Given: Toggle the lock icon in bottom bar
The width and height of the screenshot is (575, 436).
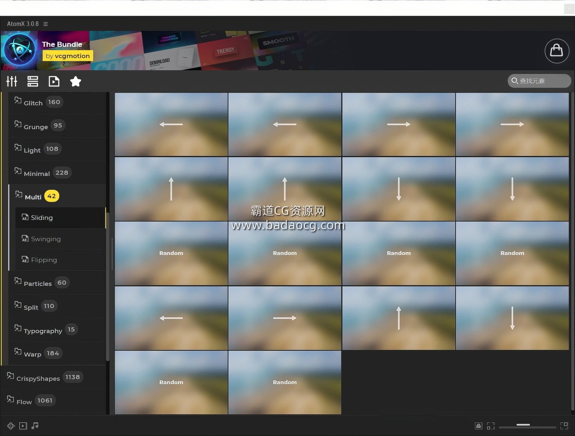Looking at the screenshot, I should coord(479,426).
